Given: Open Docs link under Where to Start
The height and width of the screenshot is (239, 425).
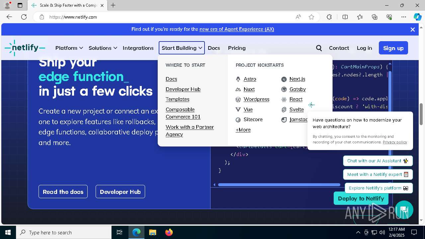Looking at the screenshot, I should pyautogui.click(x=171, y=79).
